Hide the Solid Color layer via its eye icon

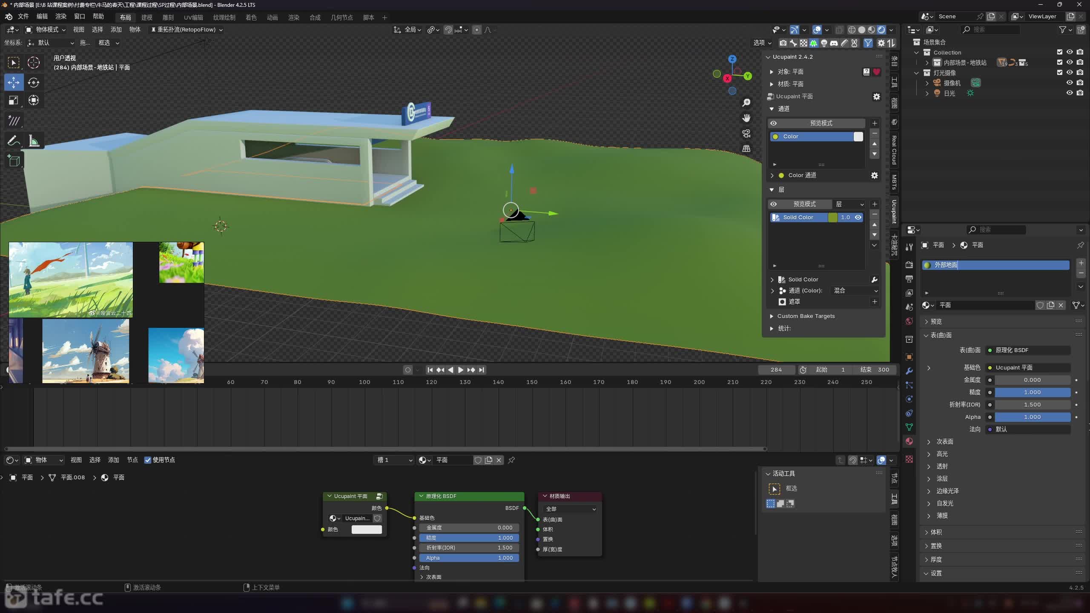tap(858, 217)
